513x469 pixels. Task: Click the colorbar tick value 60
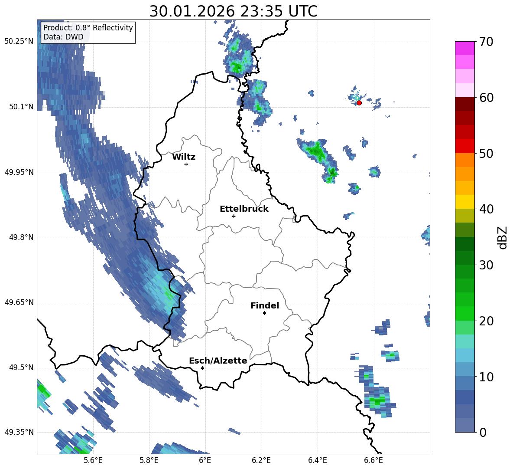pyautogui.click(x=486, y=98)
